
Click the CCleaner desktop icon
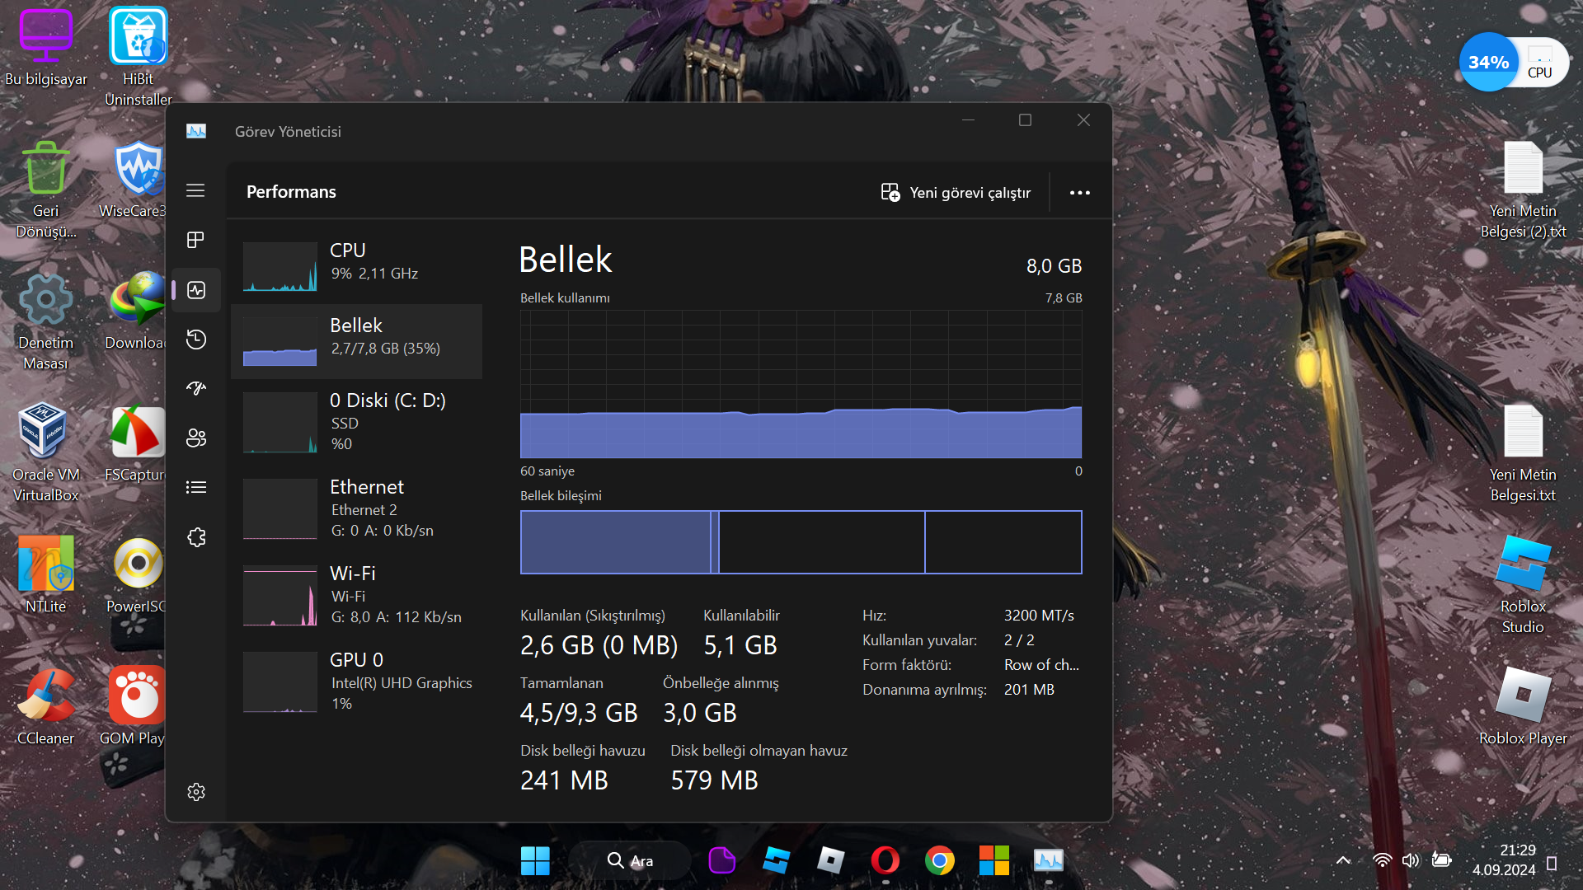[x=46, y=707]
